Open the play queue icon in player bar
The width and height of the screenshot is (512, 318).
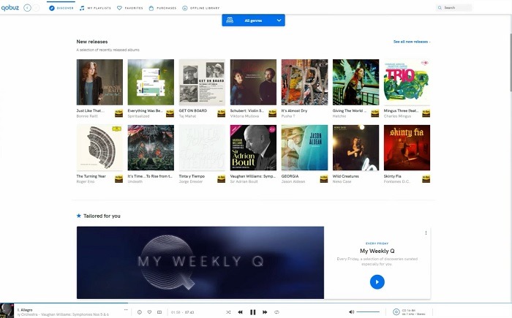[159, 312]
